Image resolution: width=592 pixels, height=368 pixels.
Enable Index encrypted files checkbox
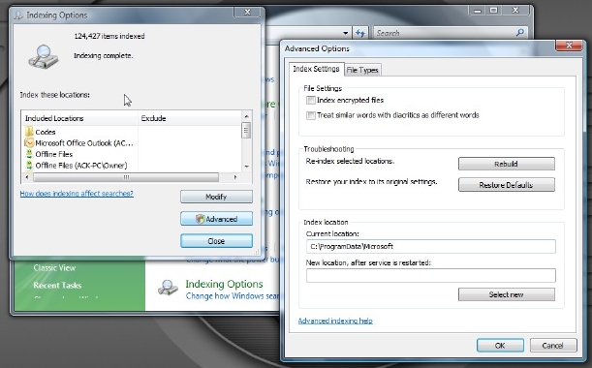(311, 100)
